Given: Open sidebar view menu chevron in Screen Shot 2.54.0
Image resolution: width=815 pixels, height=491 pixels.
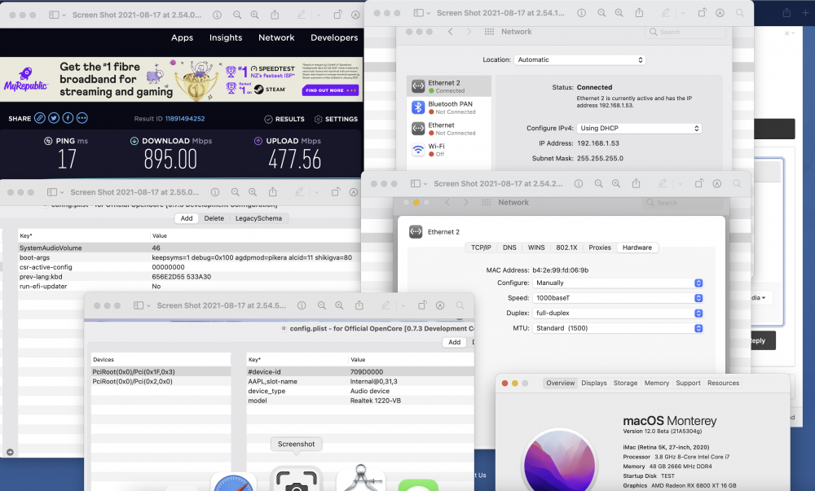Looking at the screenshot, I should point(64,15).
